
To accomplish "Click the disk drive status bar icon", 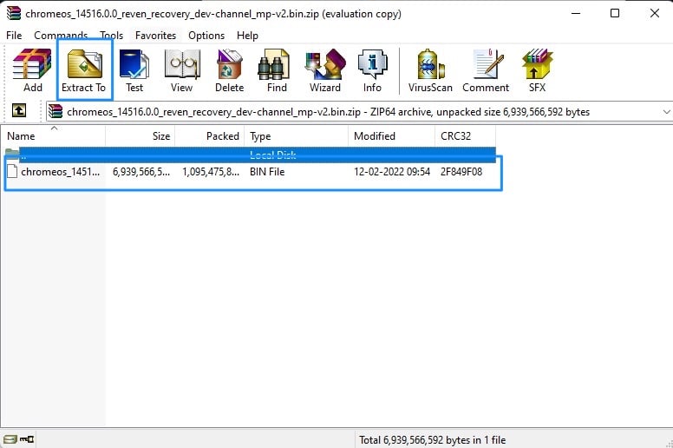I will [x=10, y=439].
